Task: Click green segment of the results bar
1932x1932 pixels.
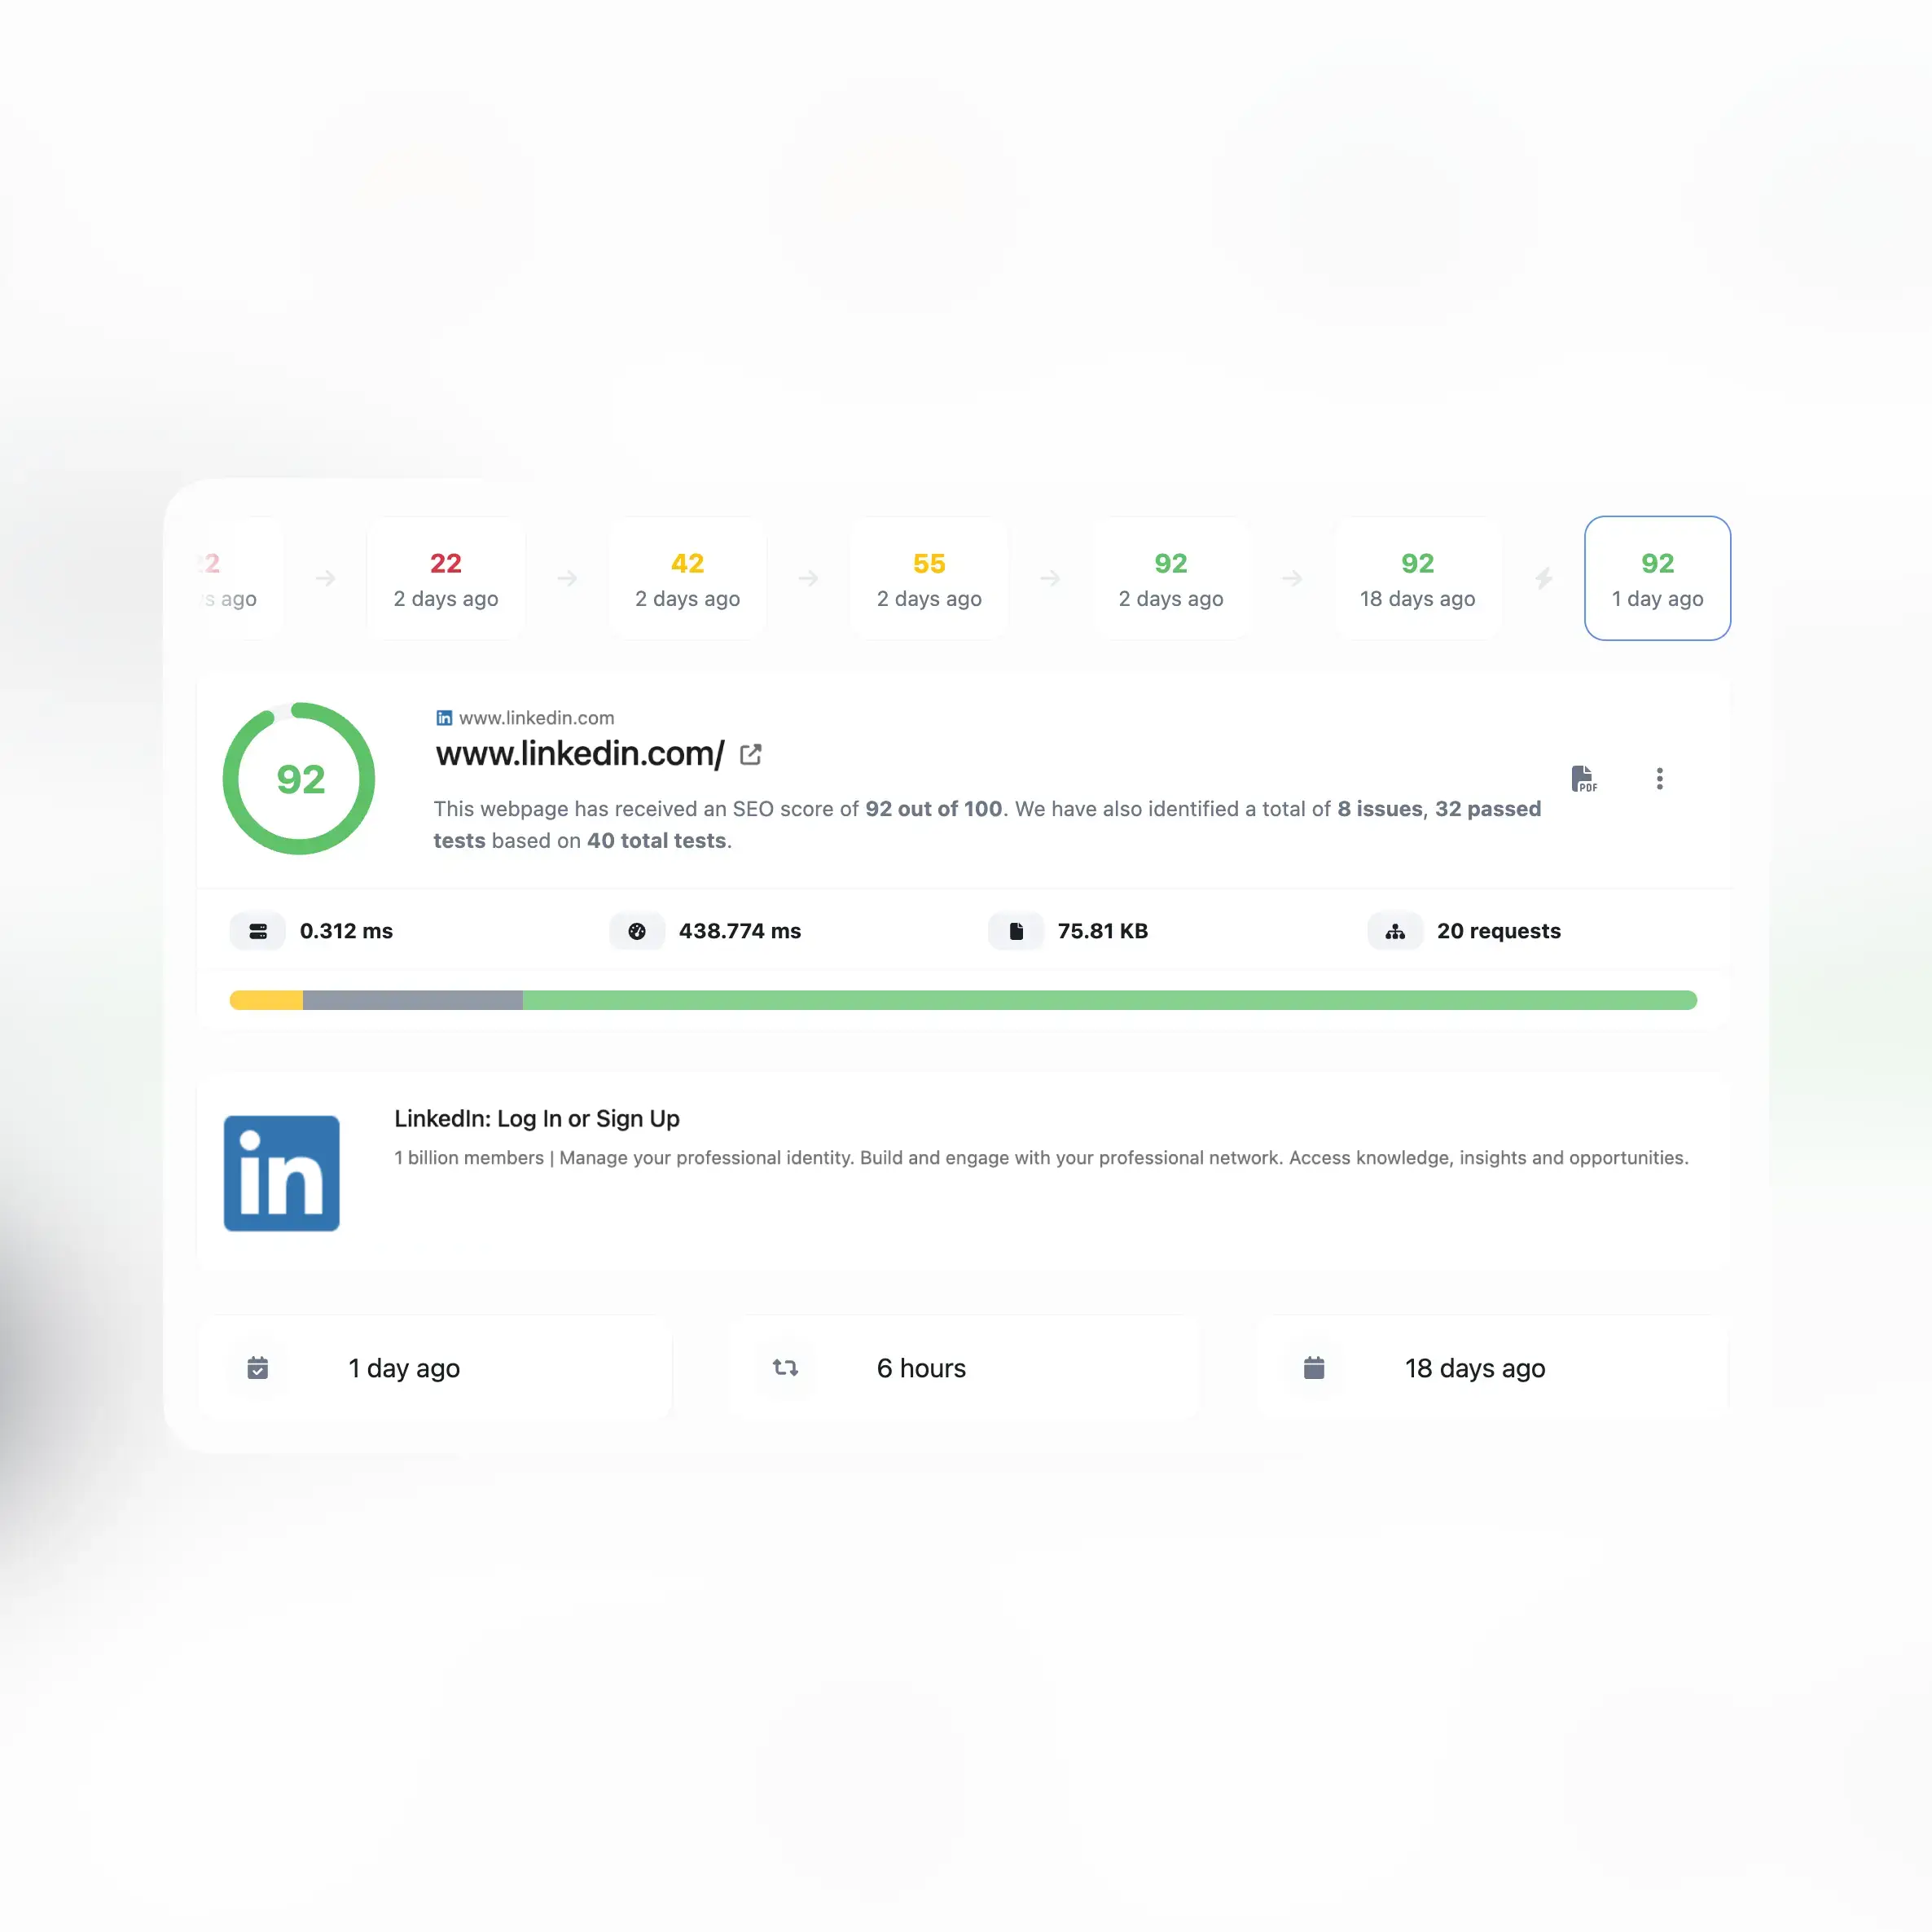Action: (1110, 1000)
